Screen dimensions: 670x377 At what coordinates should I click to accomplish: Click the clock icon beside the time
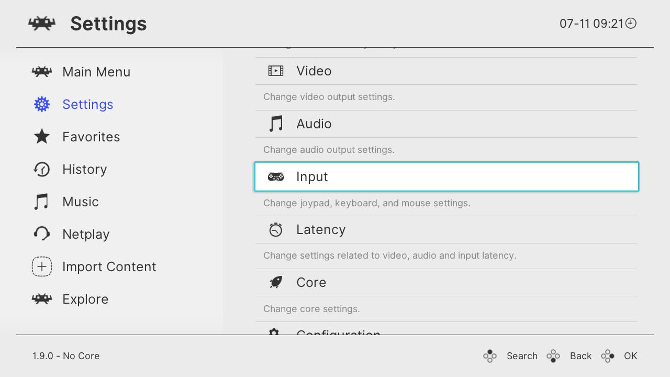point(631,23)
